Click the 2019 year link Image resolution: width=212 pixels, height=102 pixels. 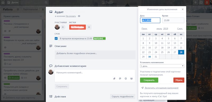click(166, 29)
